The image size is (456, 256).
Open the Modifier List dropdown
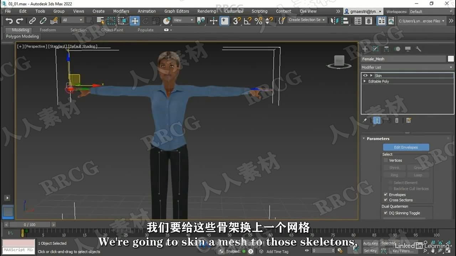(x=407, y=67)
